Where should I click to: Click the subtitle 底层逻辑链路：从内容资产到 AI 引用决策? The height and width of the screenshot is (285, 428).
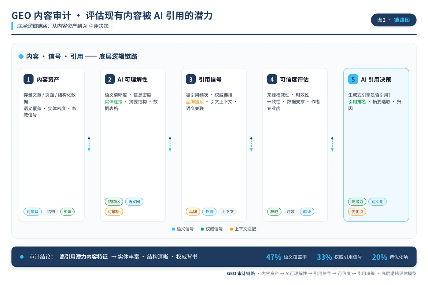(63, 26)
